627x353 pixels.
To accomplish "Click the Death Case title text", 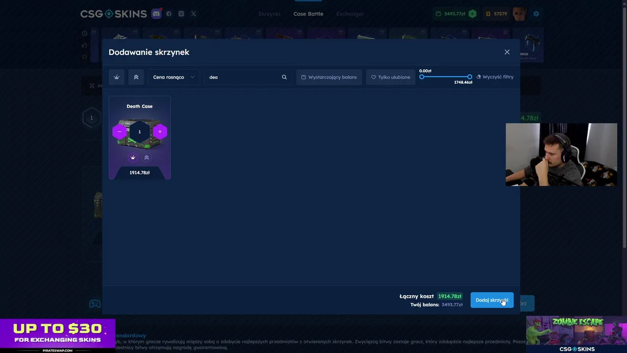I will click(140, 106).
